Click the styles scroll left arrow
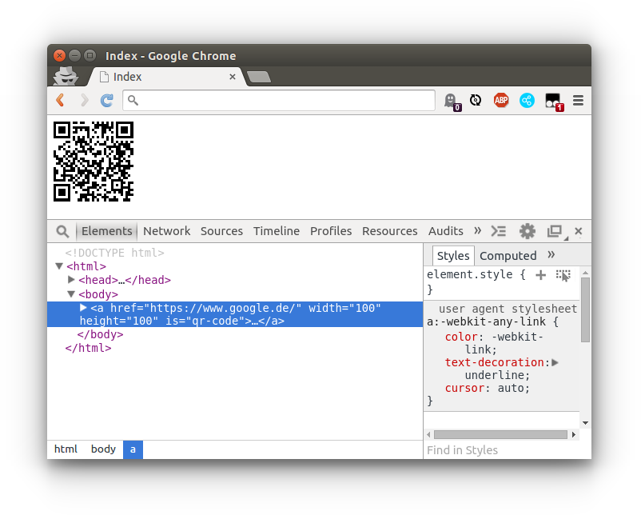 (x=428, y=434)
